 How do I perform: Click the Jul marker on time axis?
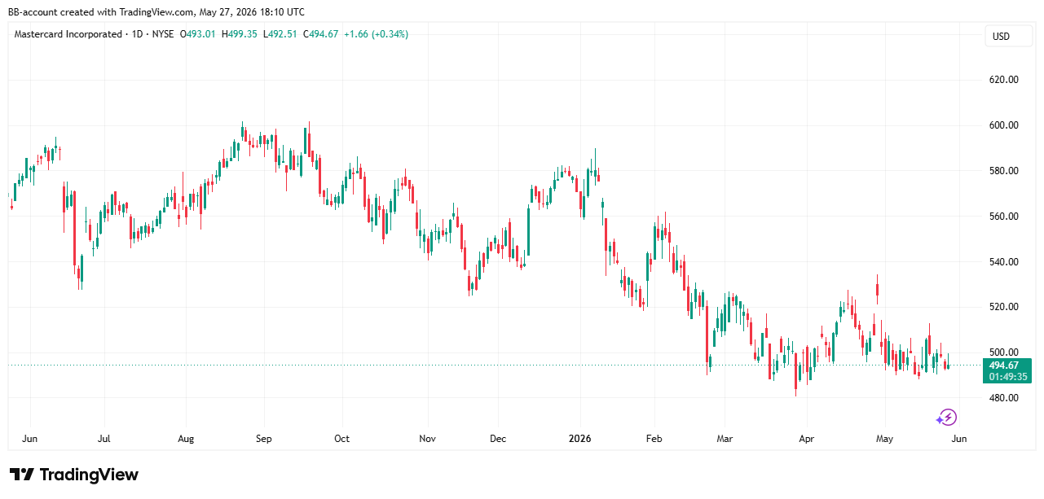pos(104,439)
